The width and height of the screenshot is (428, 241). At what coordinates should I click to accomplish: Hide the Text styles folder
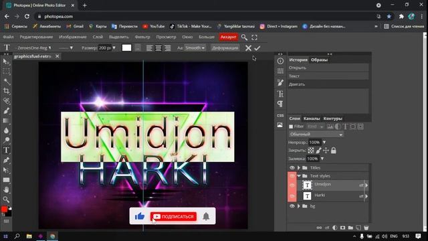(292, 176)
